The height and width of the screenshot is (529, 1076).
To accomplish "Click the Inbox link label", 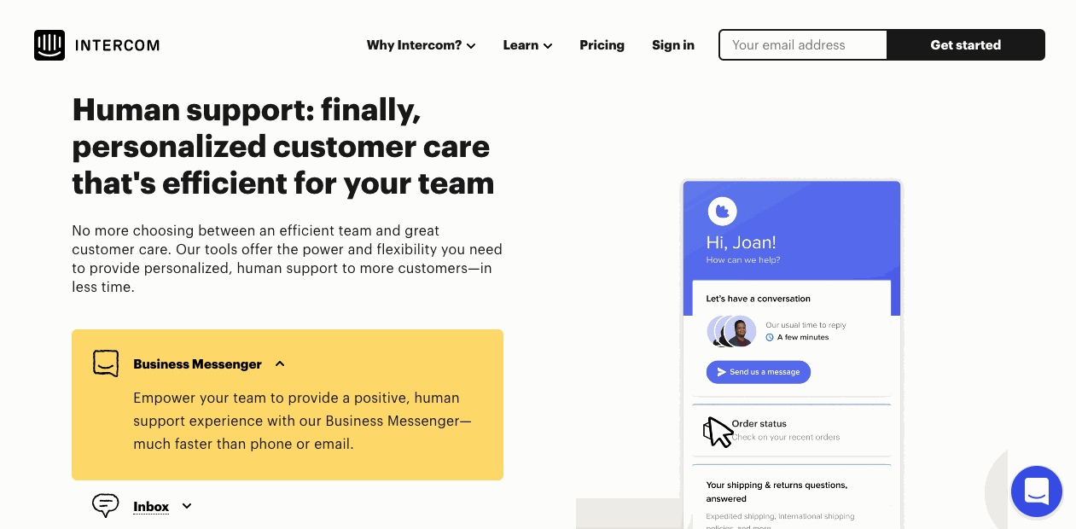I will click(x=151, y=507).
